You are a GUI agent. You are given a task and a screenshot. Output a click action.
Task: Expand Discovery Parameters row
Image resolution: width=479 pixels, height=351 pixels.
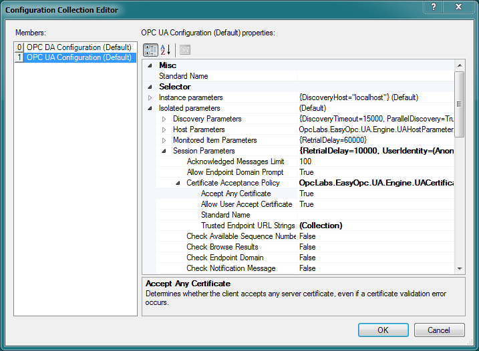pos(164,119)
